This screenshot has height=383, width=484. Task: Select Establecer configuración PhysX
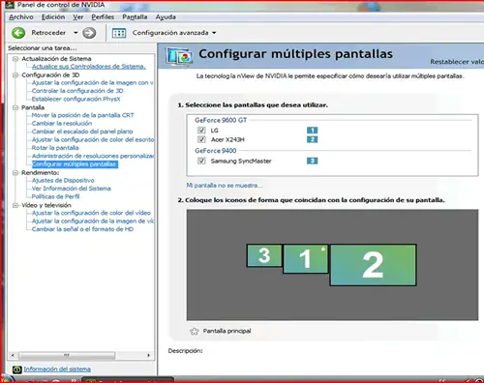[x=76, y=99]
